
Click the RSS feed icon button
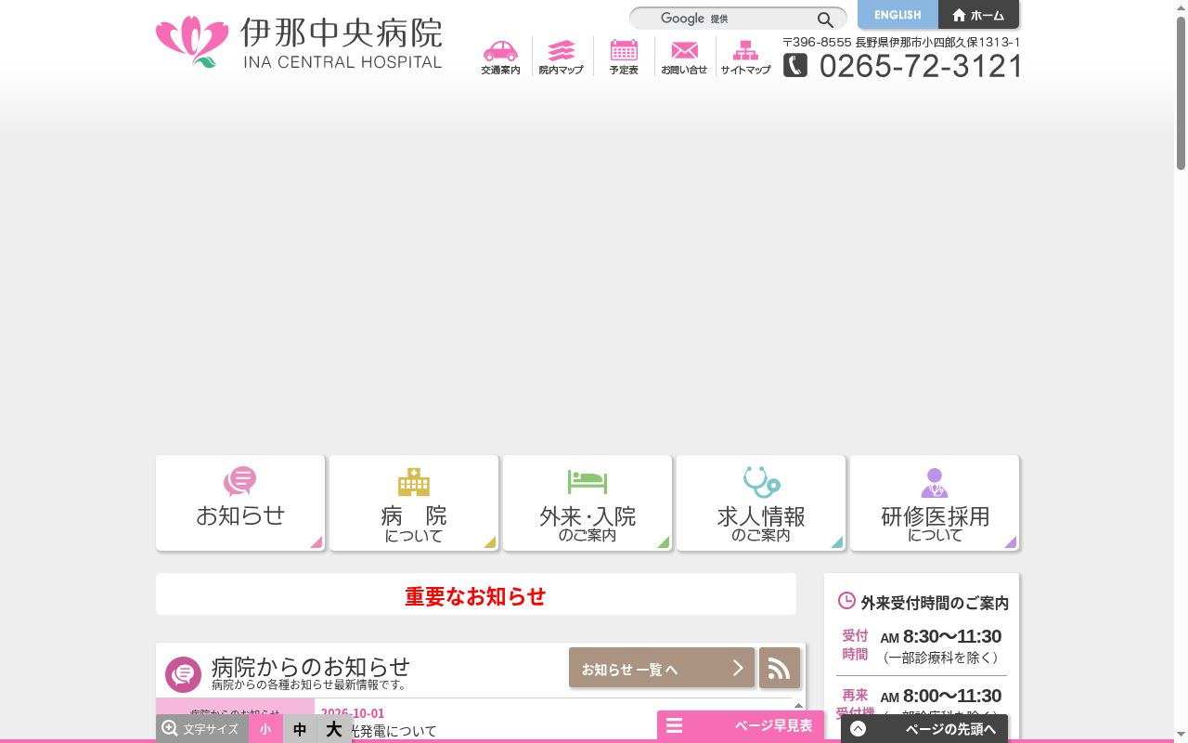(780, 668)
